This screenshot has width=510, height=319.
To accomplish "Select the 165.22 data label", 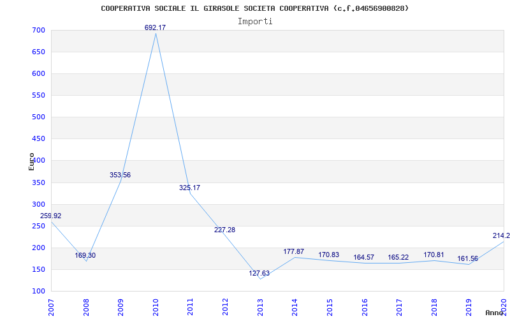I will [x=398, y=258].
